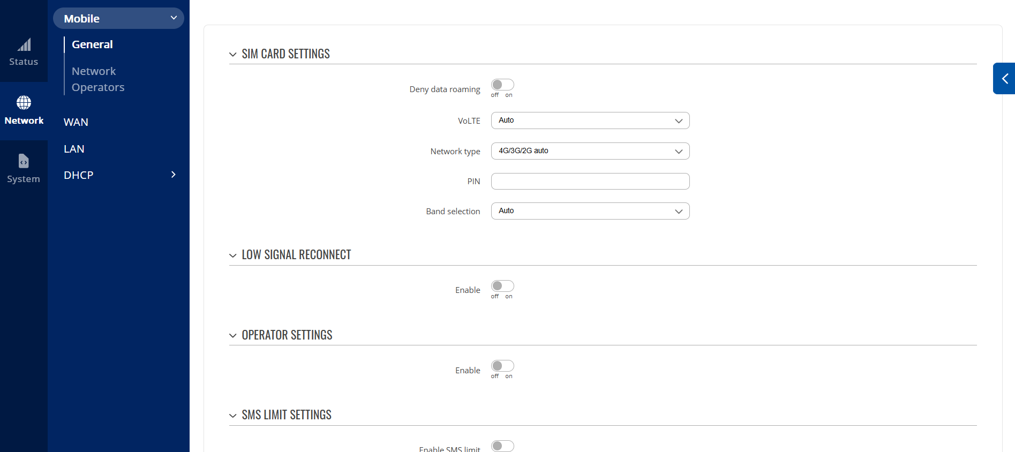1015x452 pixels.
Task: Enable the Operator Settings toggle
Action: [502, 366]
